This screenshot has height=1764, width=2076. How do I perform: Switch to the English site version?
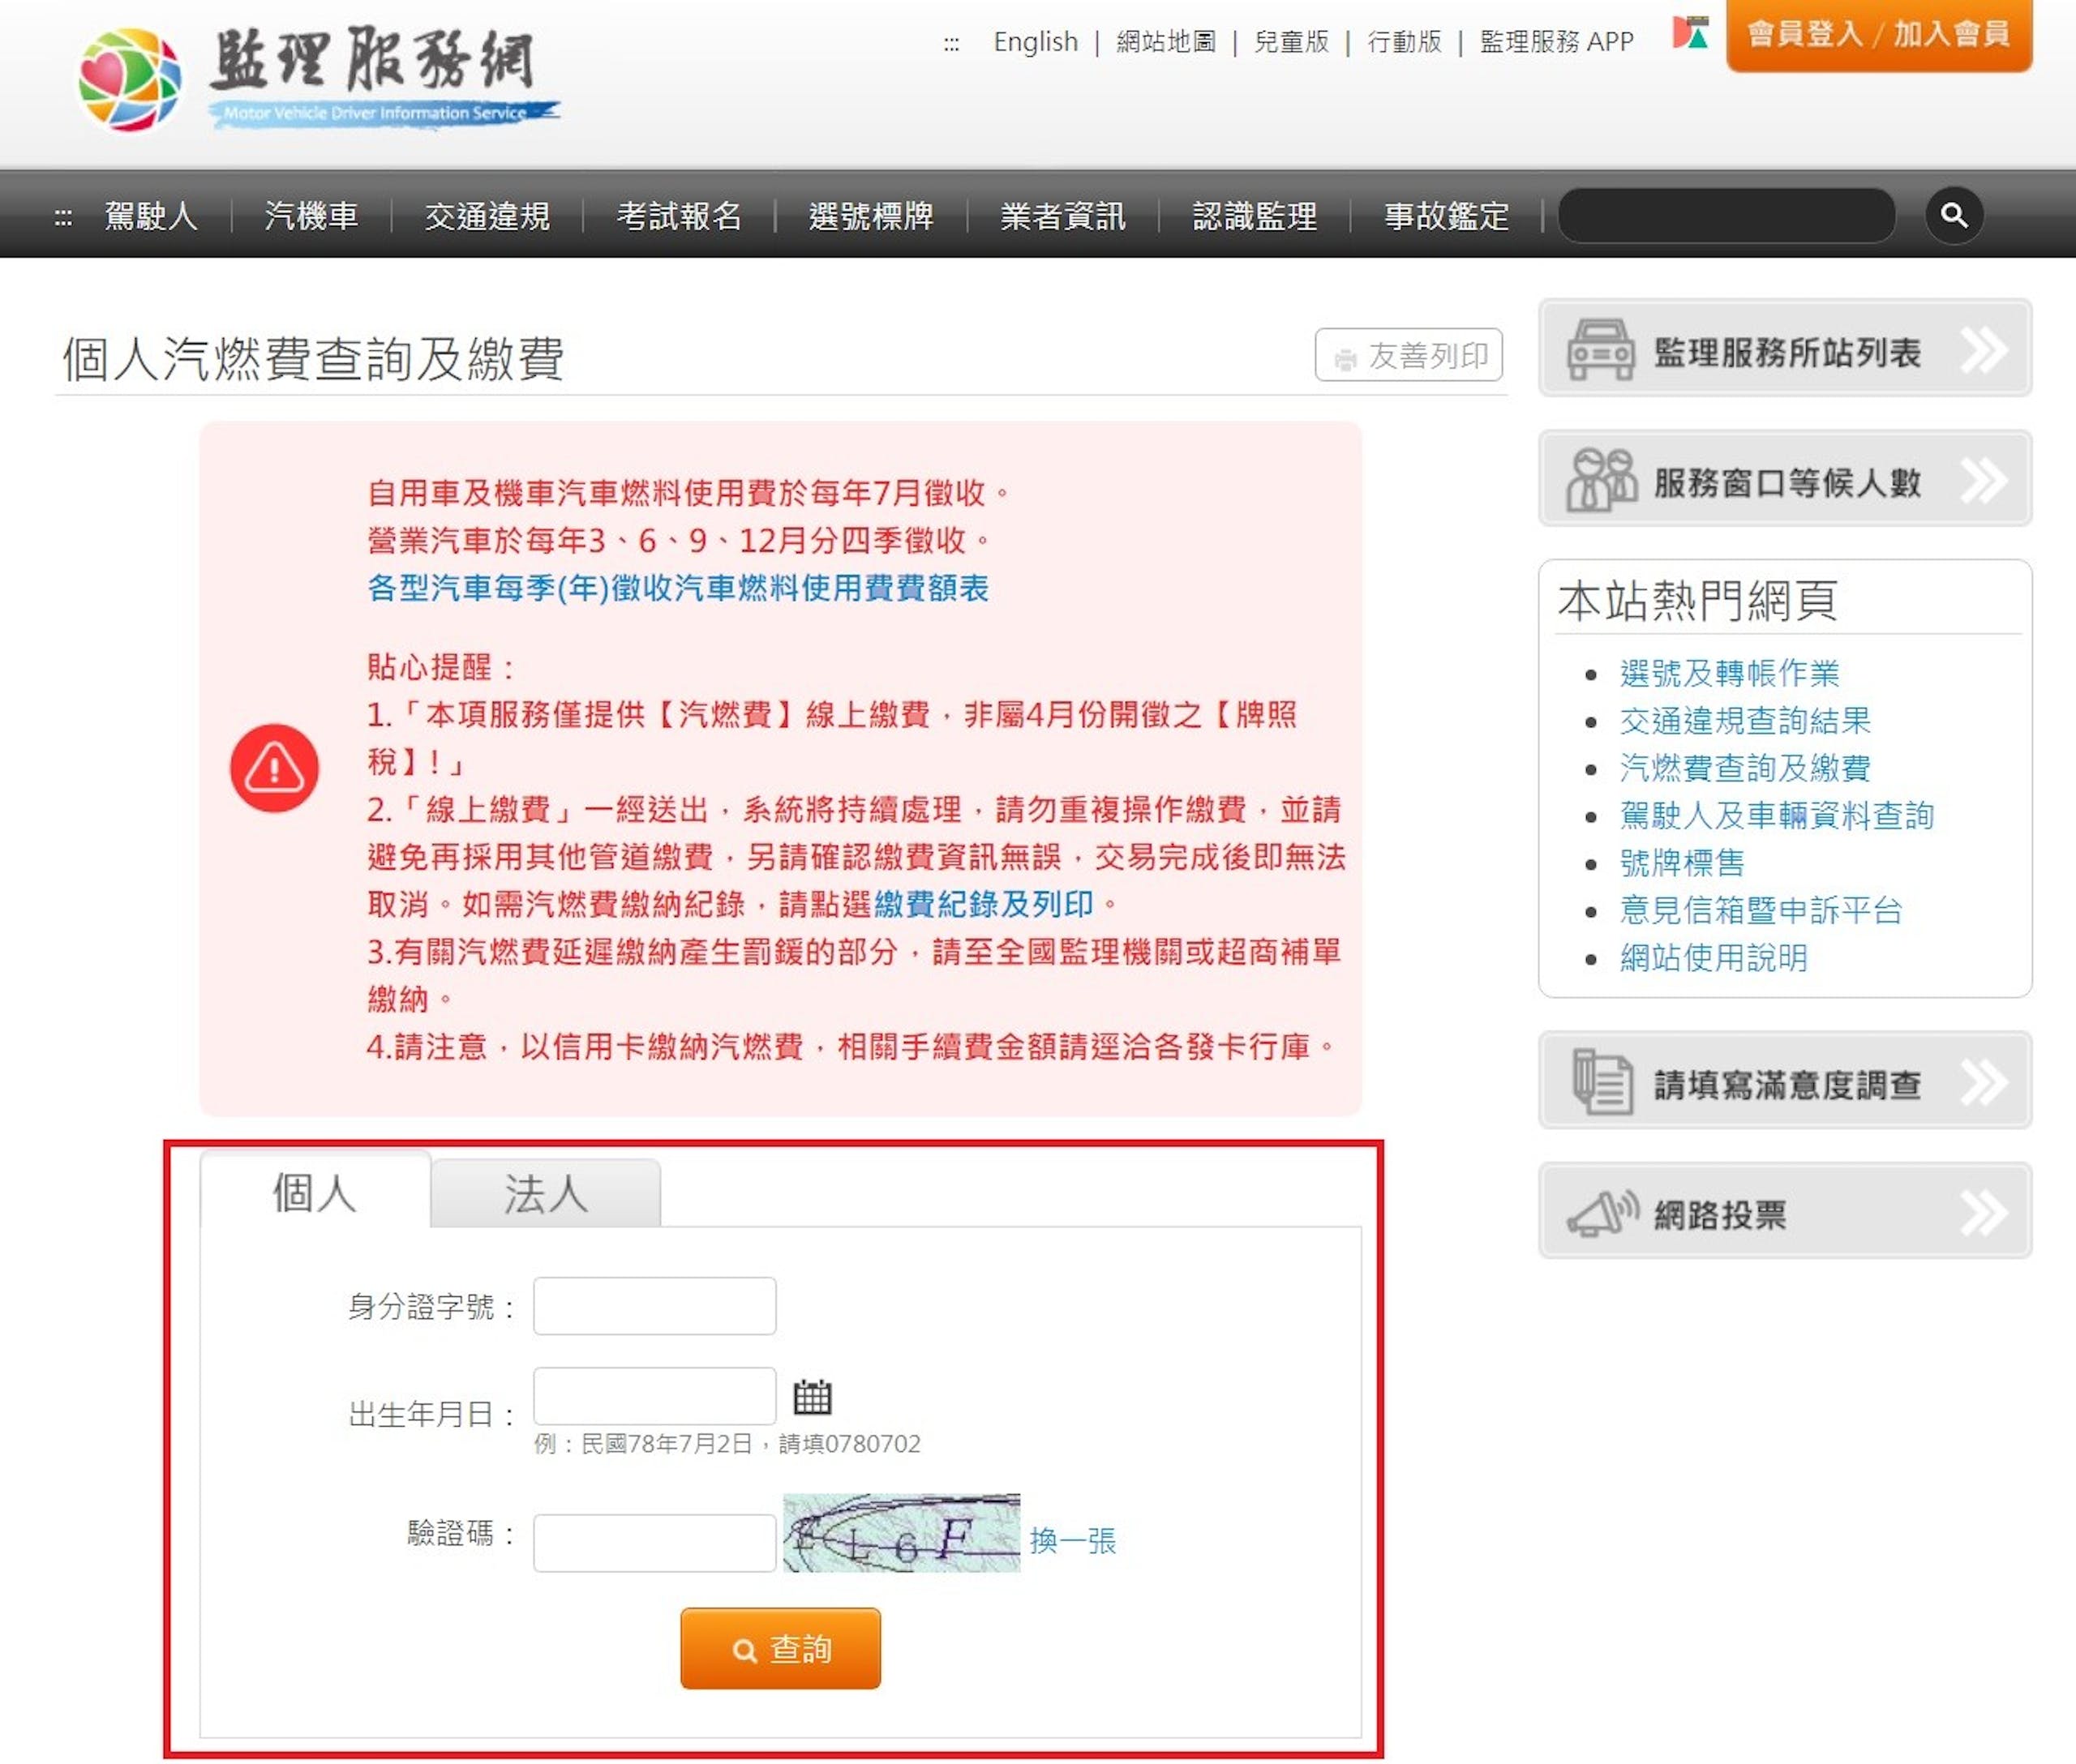click(x=1036, y=41)
